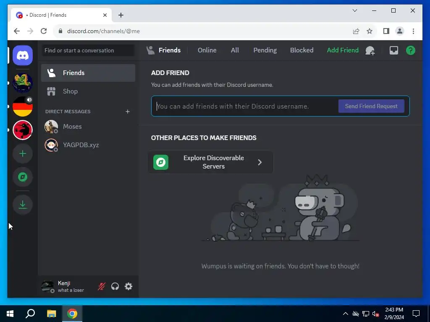Open the German flag server
This screenshot has height=322, width=430.
coord(23,106)
